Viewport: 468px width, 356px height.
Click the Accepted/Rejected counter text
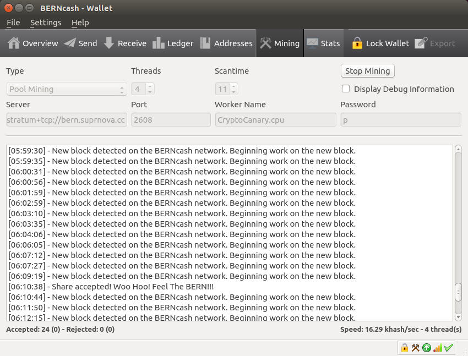click(61, 329)
